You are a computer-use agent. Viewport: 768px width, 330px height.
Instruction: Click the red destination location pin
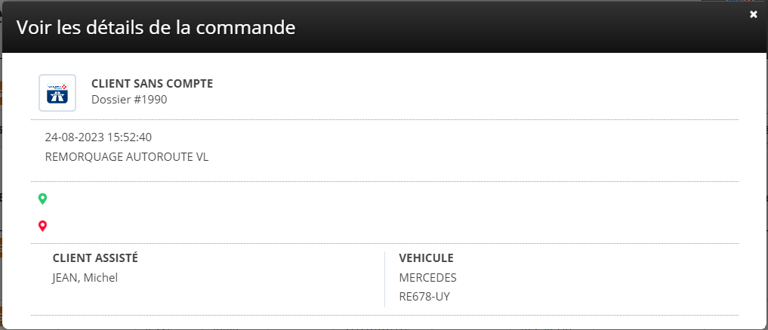pyautogui.click(x=42, y=225)
